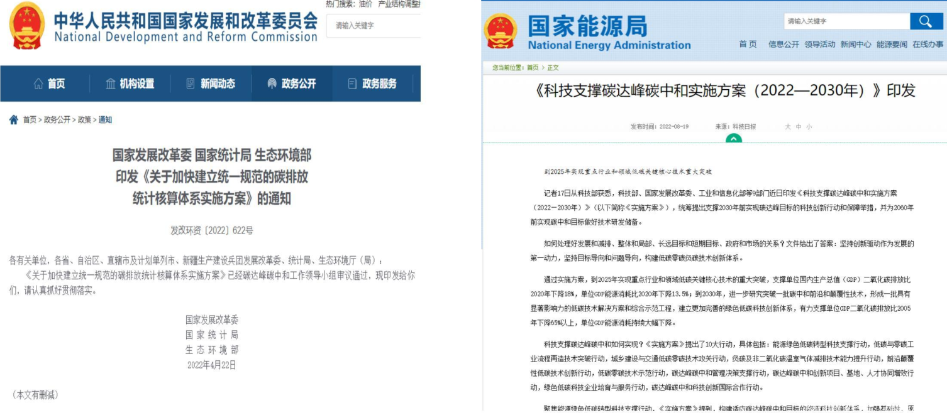Open 政务公开 using the megaphone icon

pyautogui.click(x=272, y=84)
